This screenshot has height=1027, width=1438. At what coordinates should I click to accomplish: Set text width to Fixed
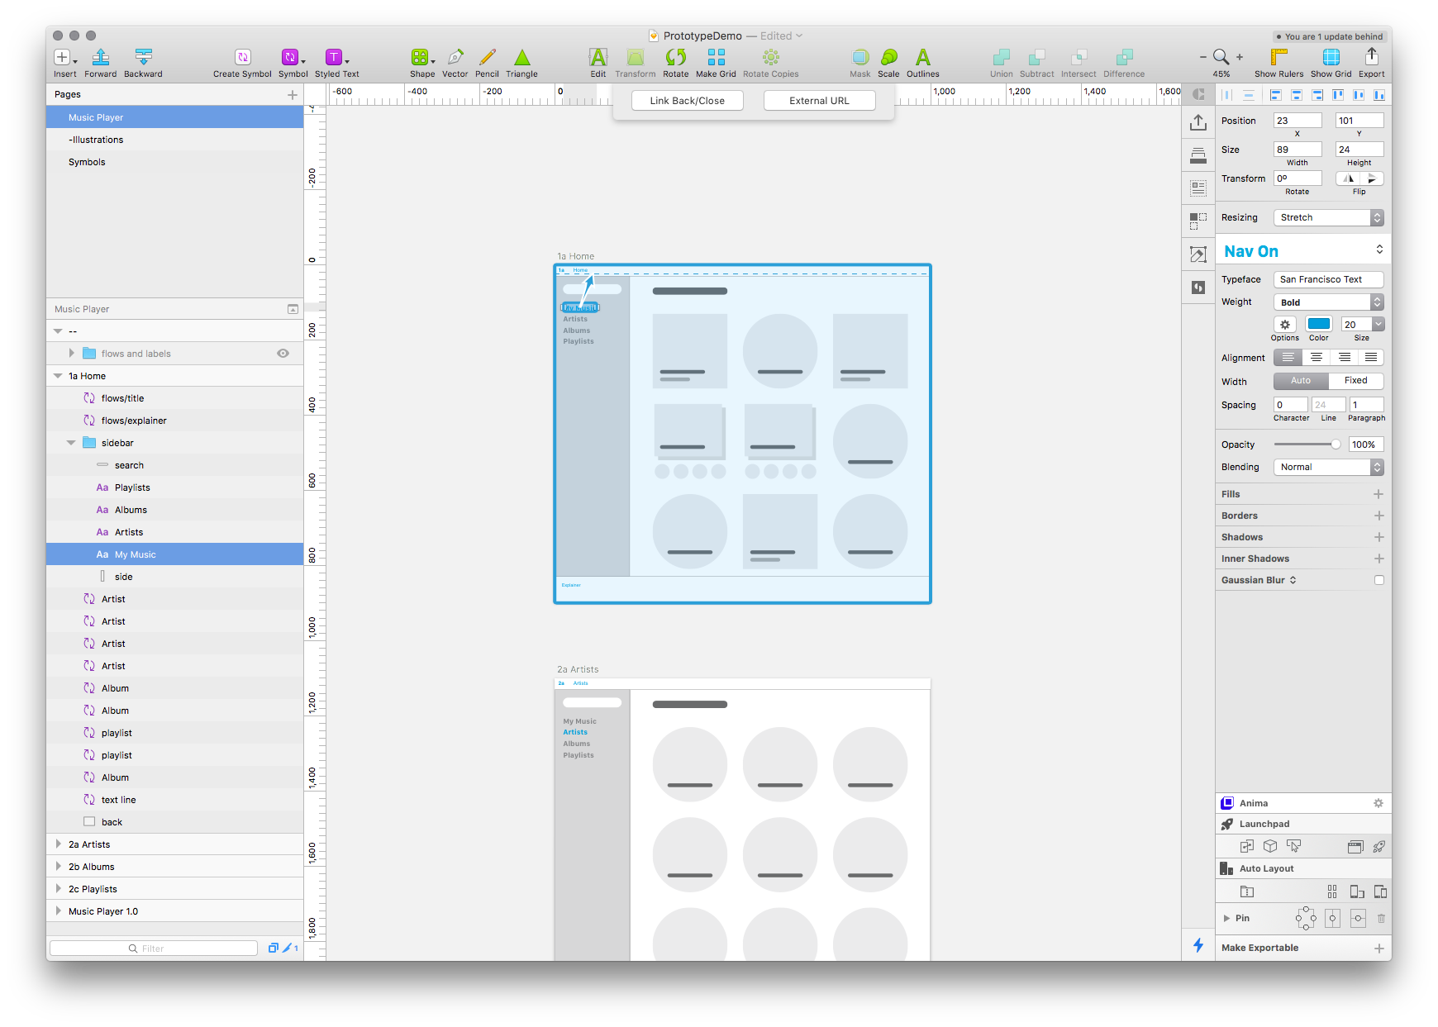[x=1355, y=381]
